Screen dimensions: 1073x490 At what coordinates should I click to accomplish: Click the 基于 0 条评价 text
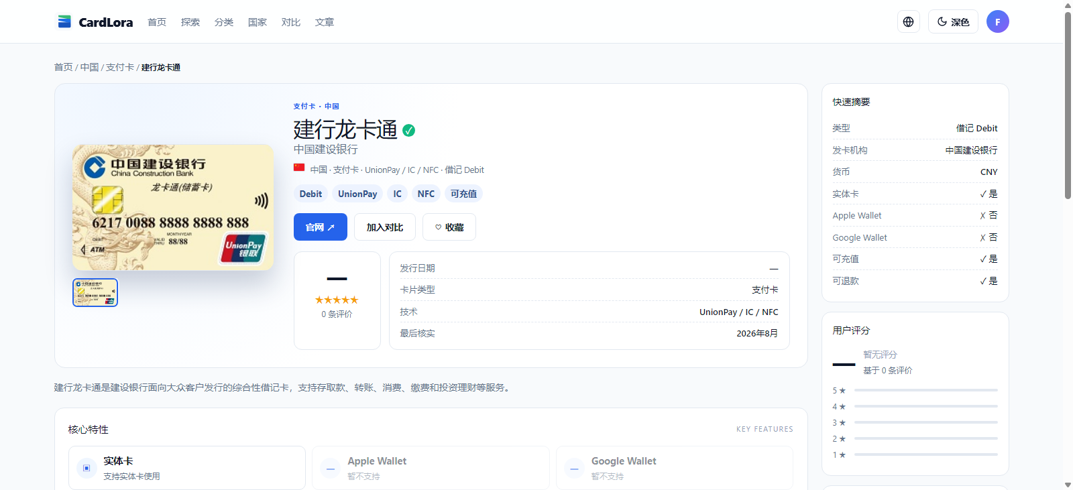[x=888, y=370]
